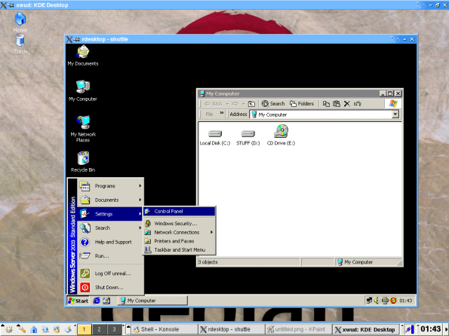Click the KDE panel clock showing 01:43
This screenshot has width=449, height=336.
pos(430,329)
